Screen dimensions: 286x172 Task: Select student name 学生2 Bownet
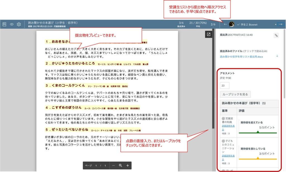(x=249, y=24)
